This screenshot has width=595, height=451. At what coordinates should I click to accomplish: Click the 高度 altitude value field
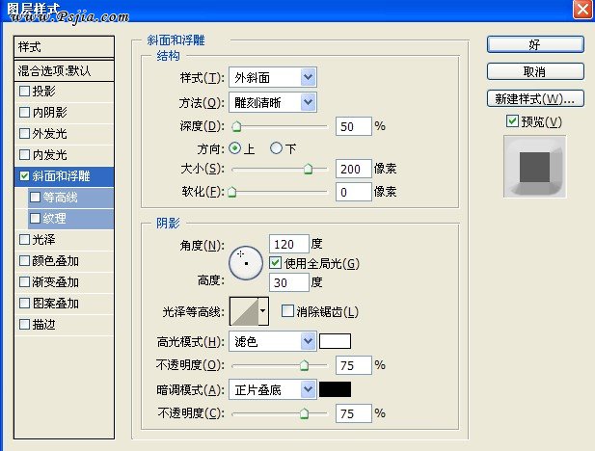[289, 282]
